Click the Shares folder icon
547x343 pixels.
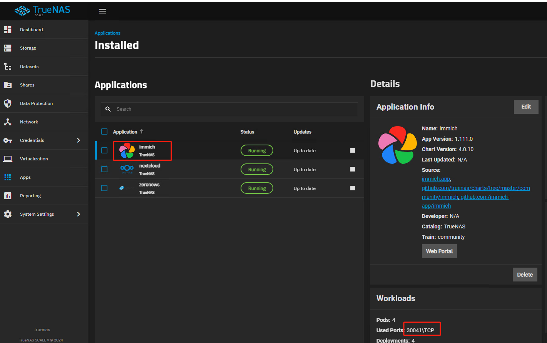click(x=8, y=85)
